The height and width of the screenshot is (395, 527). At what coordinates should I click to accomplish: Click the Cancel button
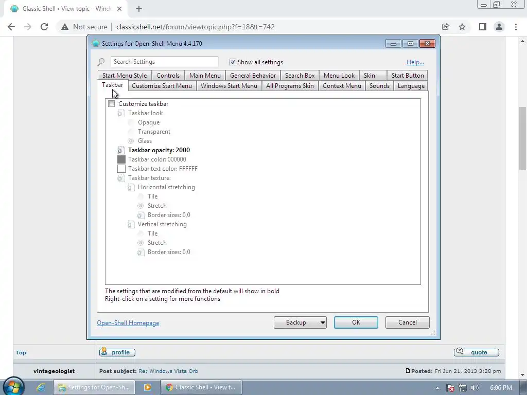(x=408, y=322)
